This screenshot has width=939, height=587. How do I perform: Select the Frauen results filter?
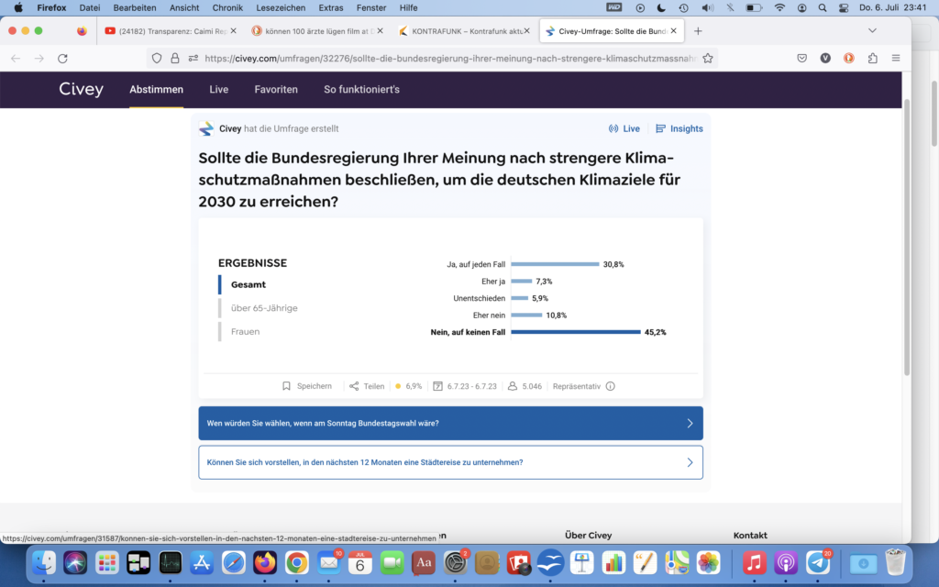coord(245,331)
